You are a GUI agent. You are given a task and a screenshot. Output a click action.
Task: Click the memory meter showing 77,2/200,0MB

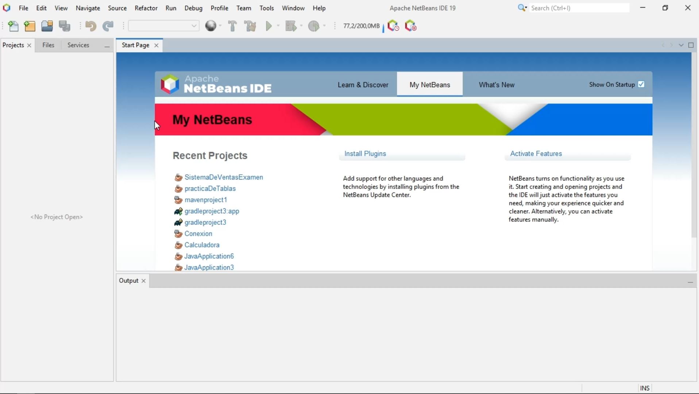point(362,26)
